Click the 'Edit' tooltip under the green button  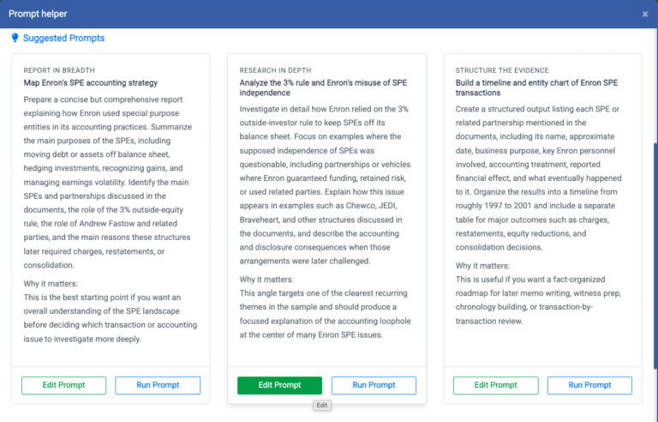(322, 406)
